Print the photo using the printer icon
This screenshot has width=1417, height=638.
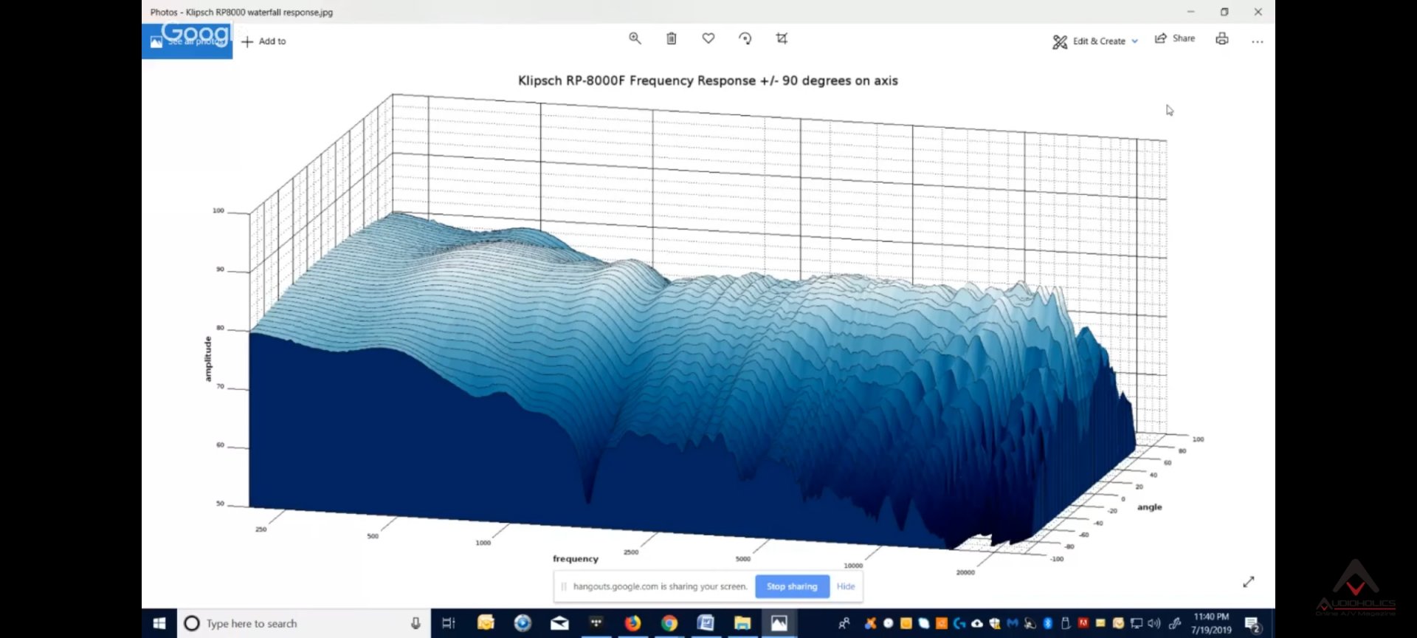click(1222, 39)
